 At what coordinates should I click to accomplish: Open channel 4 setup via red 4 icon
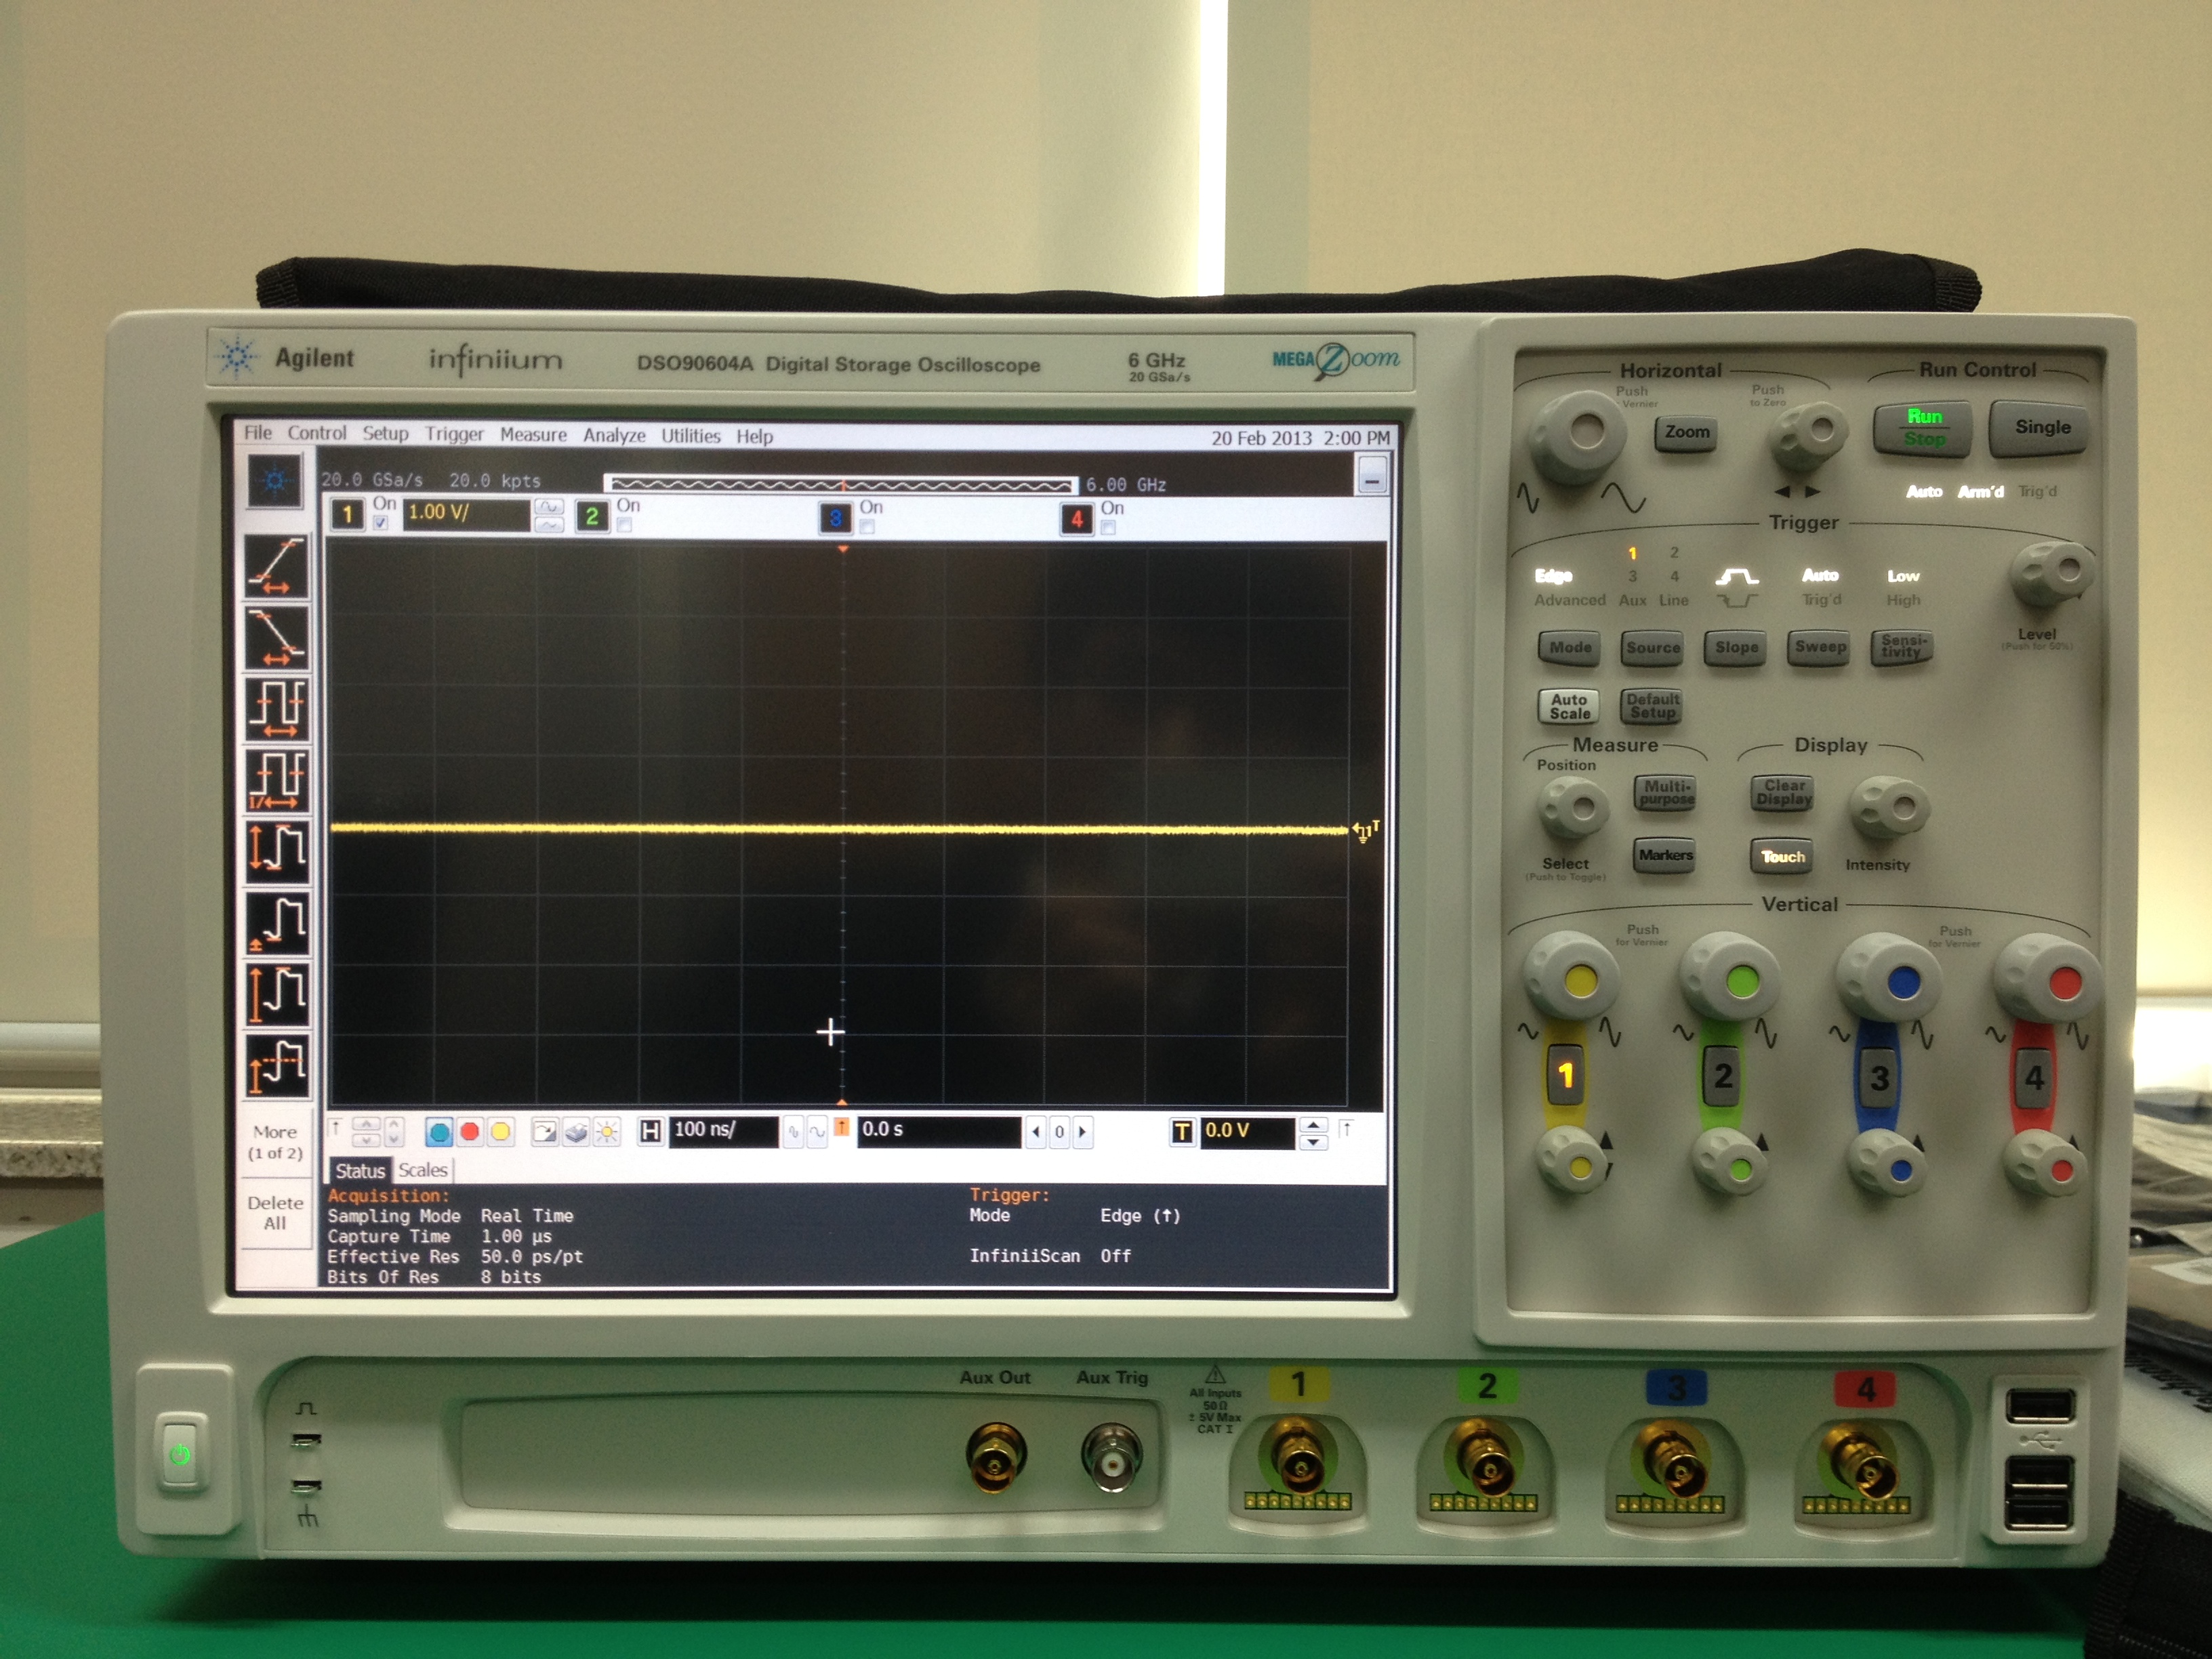[x=1077, y=519]
